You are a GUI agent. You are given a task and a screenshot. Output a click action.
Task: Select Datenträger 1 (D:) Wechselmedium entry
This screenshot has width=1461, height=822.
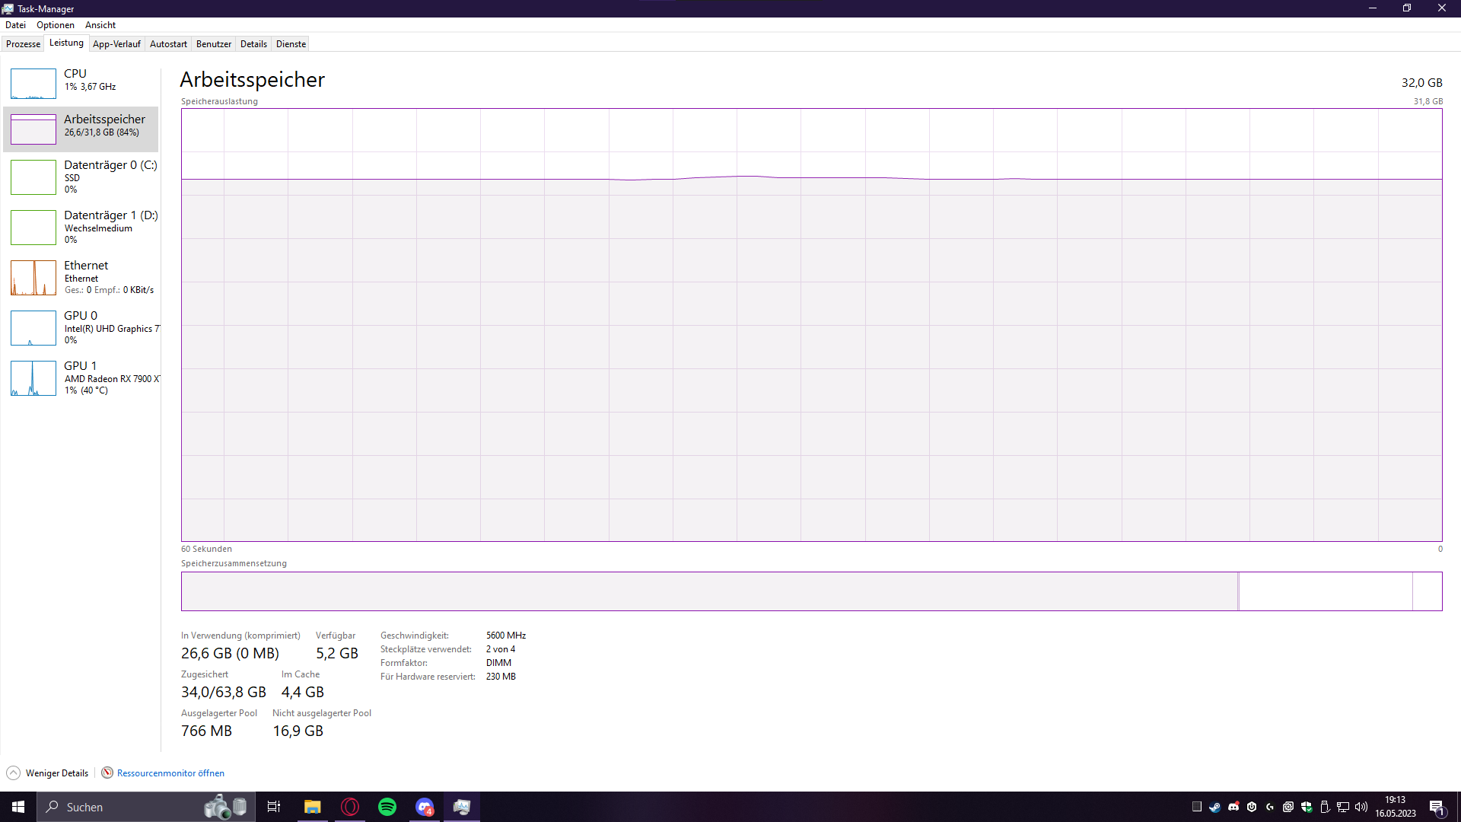point(84,227)
